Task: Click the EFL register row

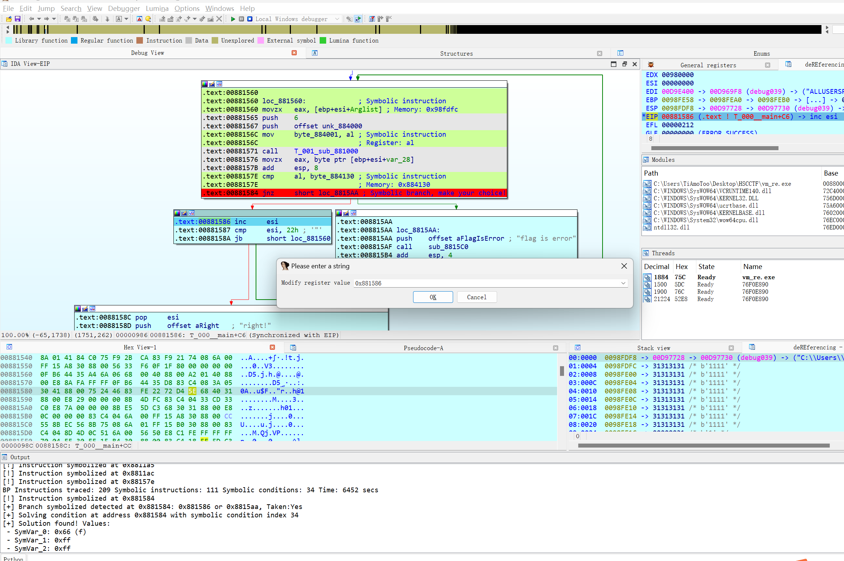Action: pos(743,125)
